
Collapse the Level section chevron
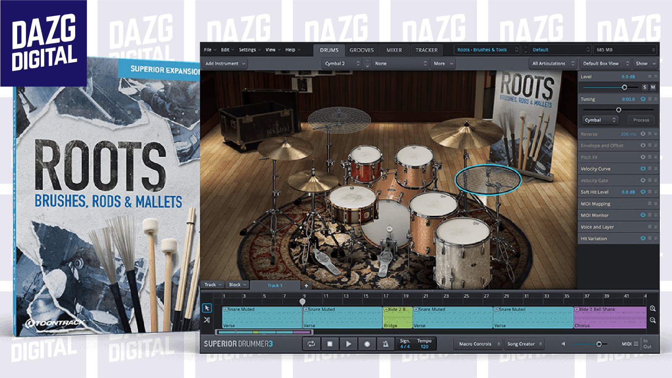(656, 76)
